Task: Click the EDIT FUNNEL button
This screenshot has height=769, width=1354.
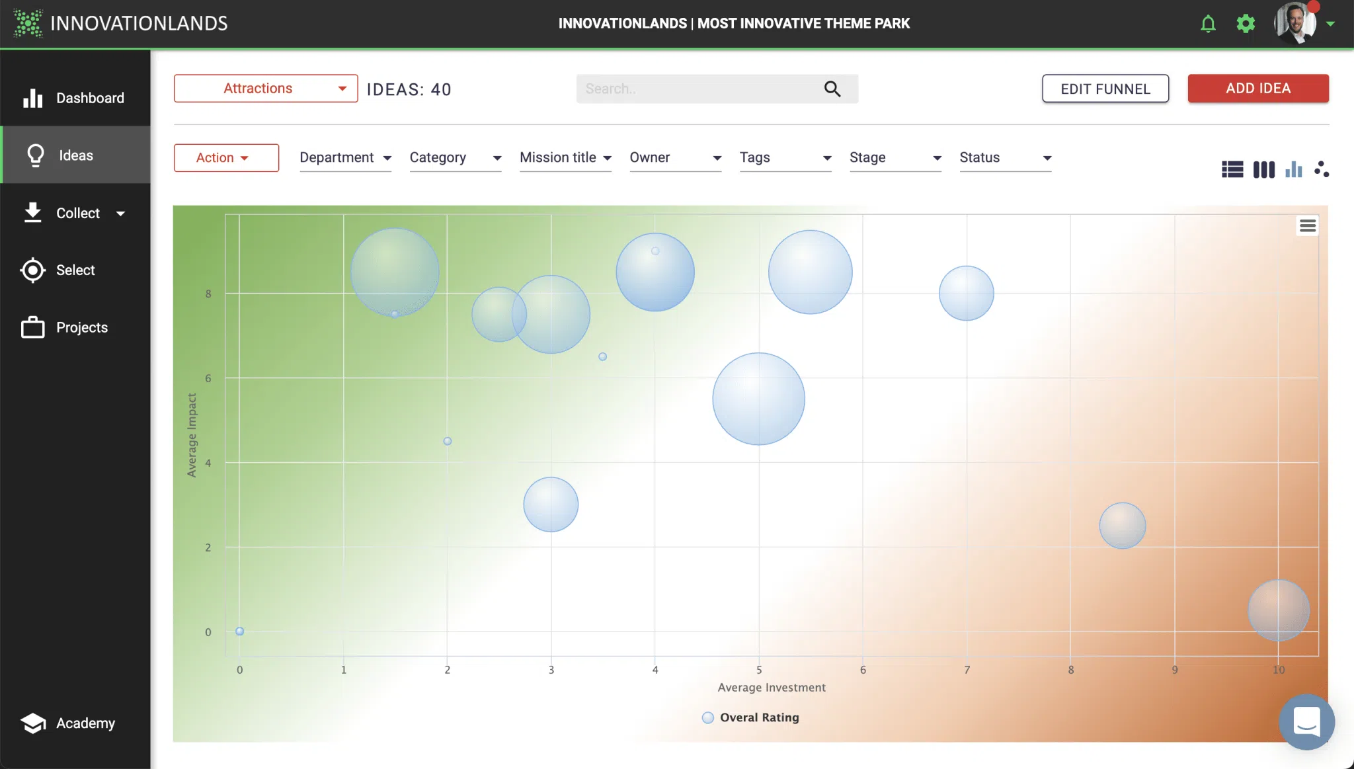Action: [1105, 89]
